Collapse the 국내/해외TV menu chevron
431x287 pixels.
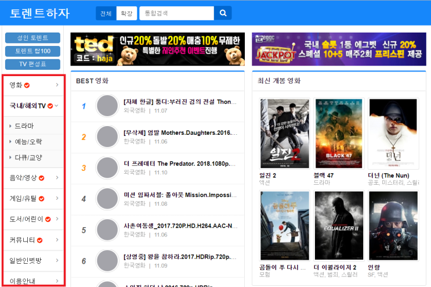point(57,105)
